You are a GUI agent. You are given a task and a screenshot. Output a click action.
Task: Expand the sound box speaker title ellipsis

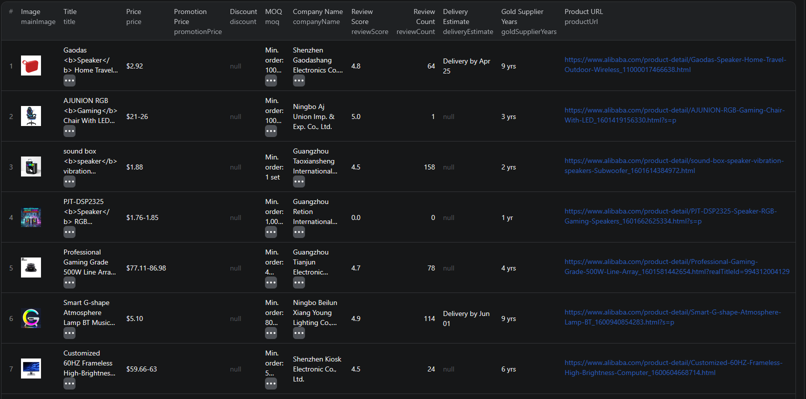(x=69, y=181)
